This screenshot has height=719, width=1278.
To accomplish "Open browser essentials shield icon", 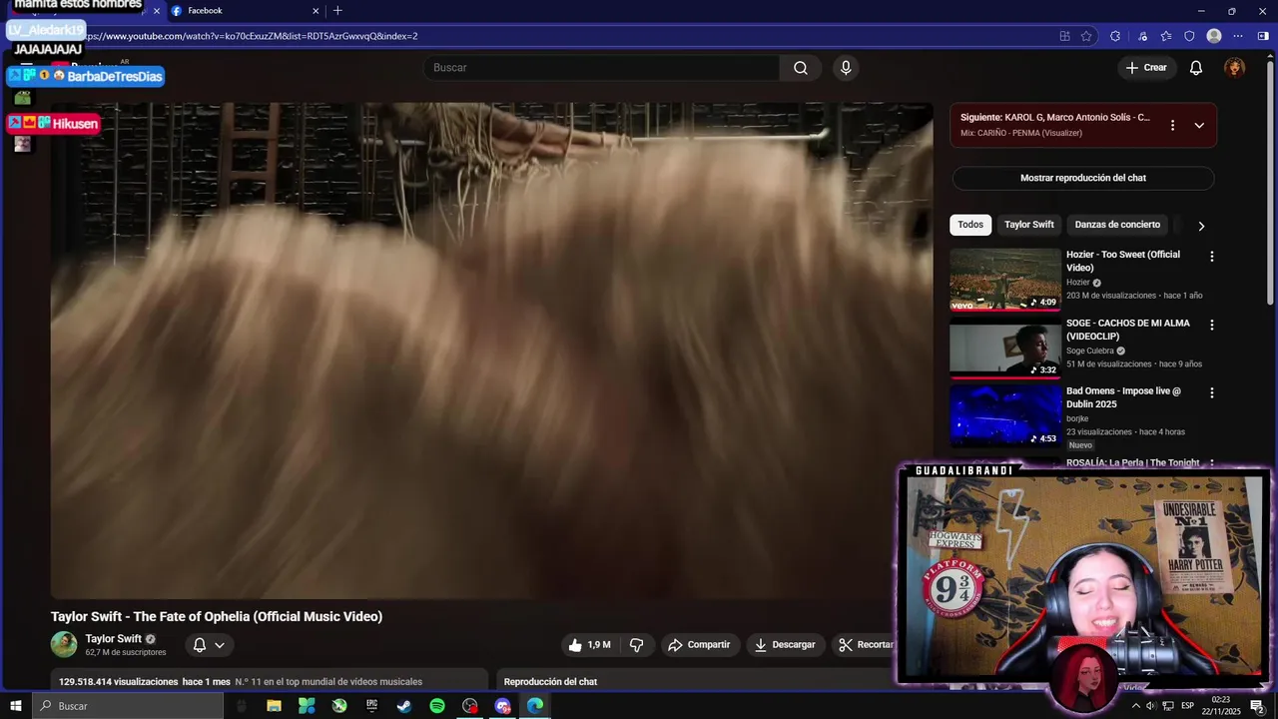I will point(1189,36).
